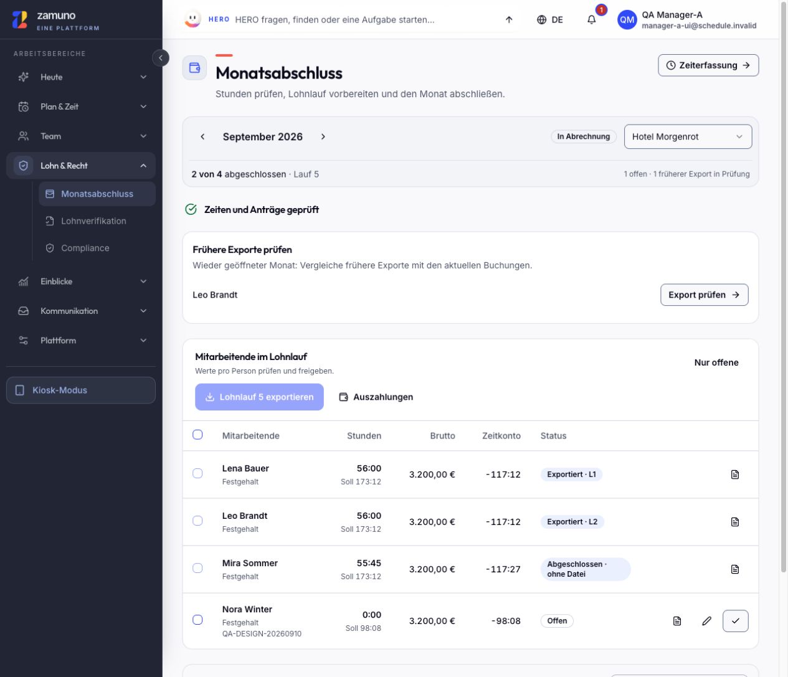
Task: Click the In Abrechnung status badge
Action: (584, 136)
